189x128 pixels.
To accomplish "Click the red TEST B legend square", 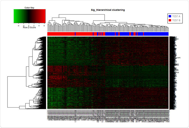I will point(170,20).
